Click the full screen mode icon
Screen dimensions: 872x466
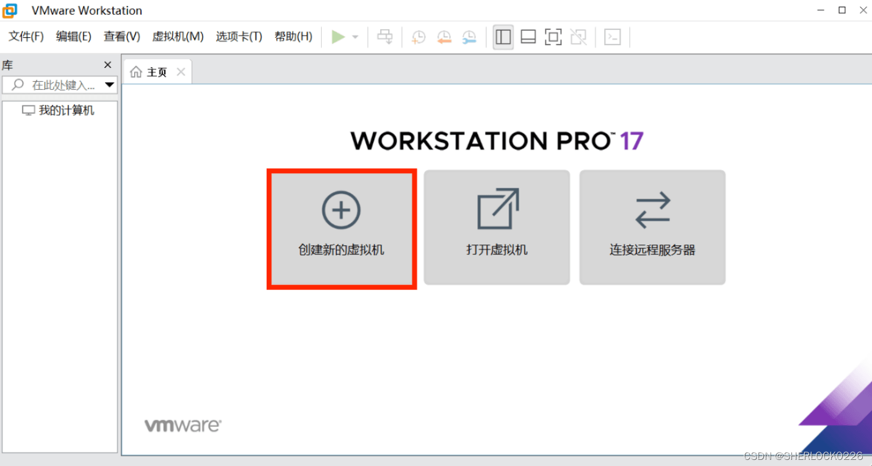click(553, 37)
